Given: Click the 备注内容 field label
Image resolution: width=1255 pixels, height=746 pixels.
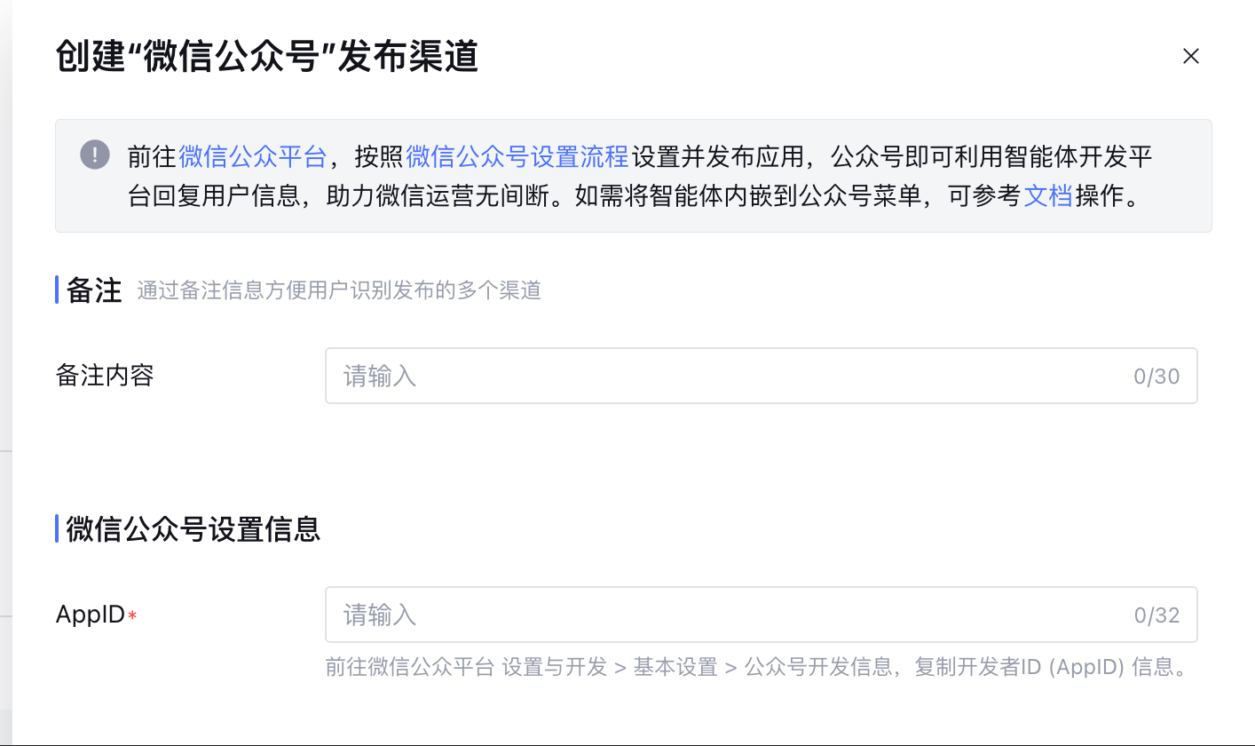Looking at the screenshot, I should 105,376.
